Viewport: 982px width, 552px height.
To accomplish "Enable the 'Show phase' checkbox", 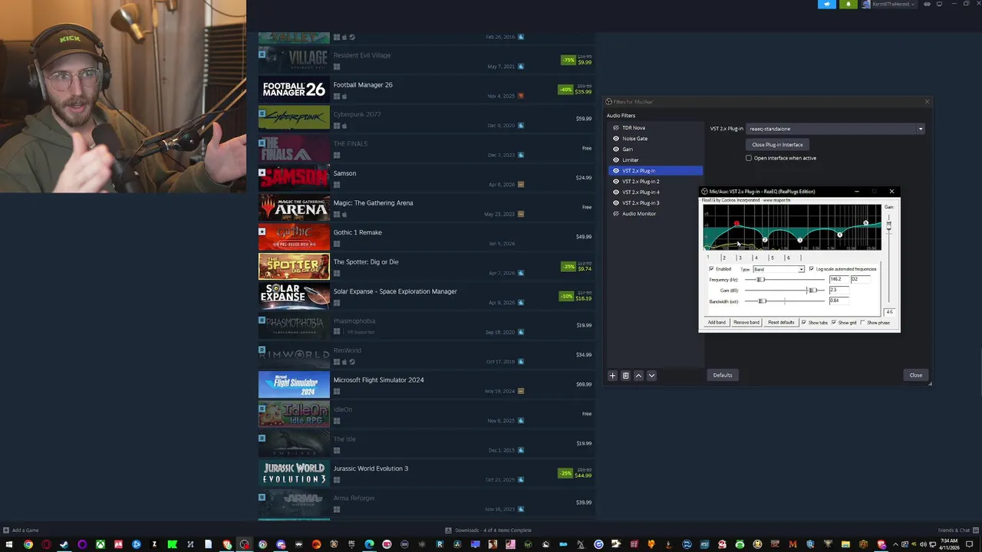I will click(x=863, y=323).
